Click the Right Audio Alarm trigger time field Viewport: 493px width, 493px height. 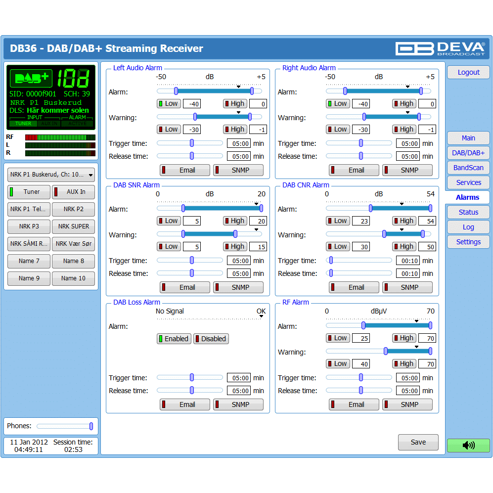click(x=408, y=143)
